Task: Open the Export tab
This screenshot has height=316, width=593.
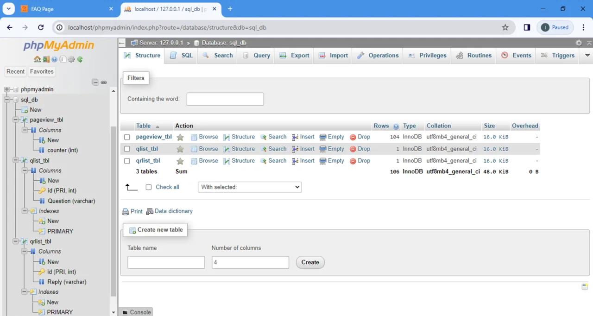Action: point(294,55)
